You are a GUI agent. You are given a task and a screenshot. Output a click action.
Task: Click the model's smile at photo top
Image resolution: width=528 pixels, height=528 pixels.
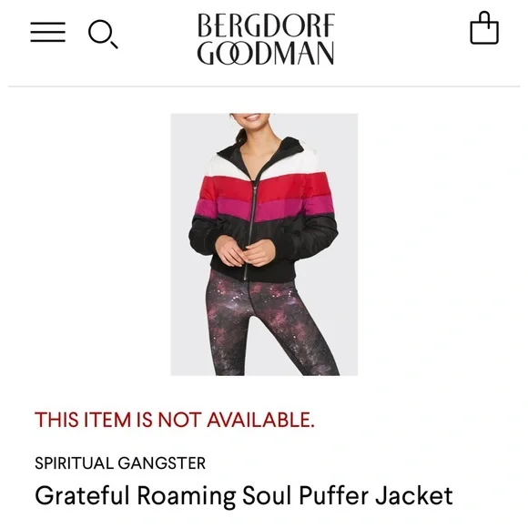254,117
